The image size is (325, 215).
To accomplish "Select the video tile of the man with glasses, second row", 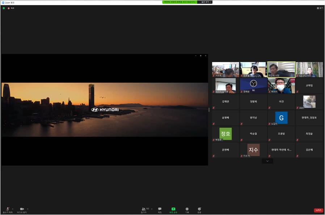I will pos(225,85).
